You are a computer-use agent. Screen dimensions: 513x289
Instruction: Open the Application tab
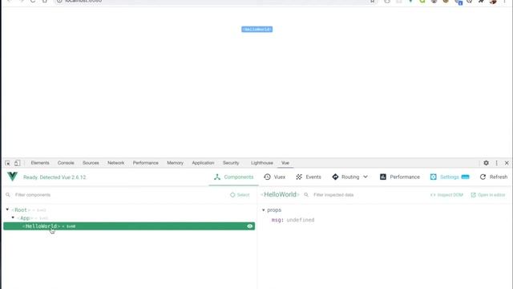point(203,163)
